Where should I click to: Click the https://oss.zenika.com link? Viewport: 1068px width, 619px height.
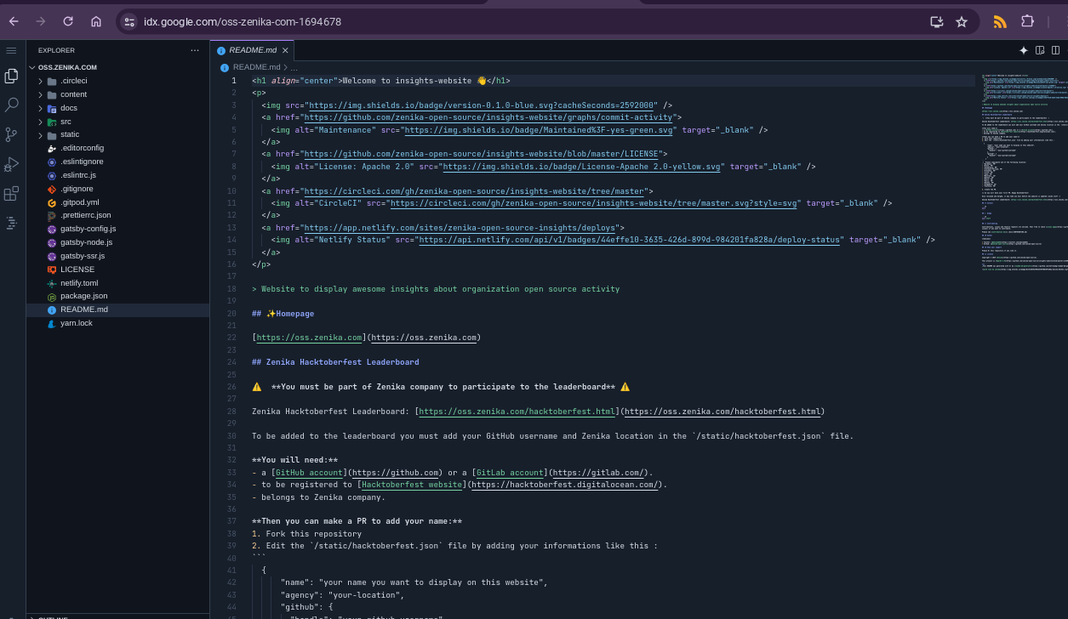309,337
